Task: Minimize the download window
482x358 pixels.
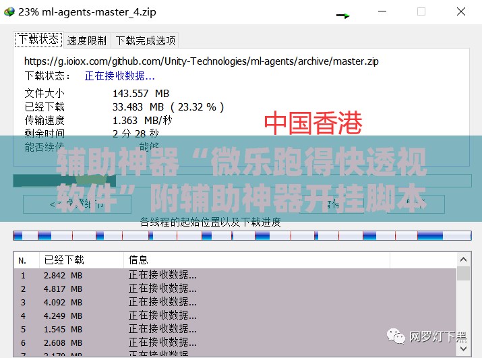Action: 382,11
